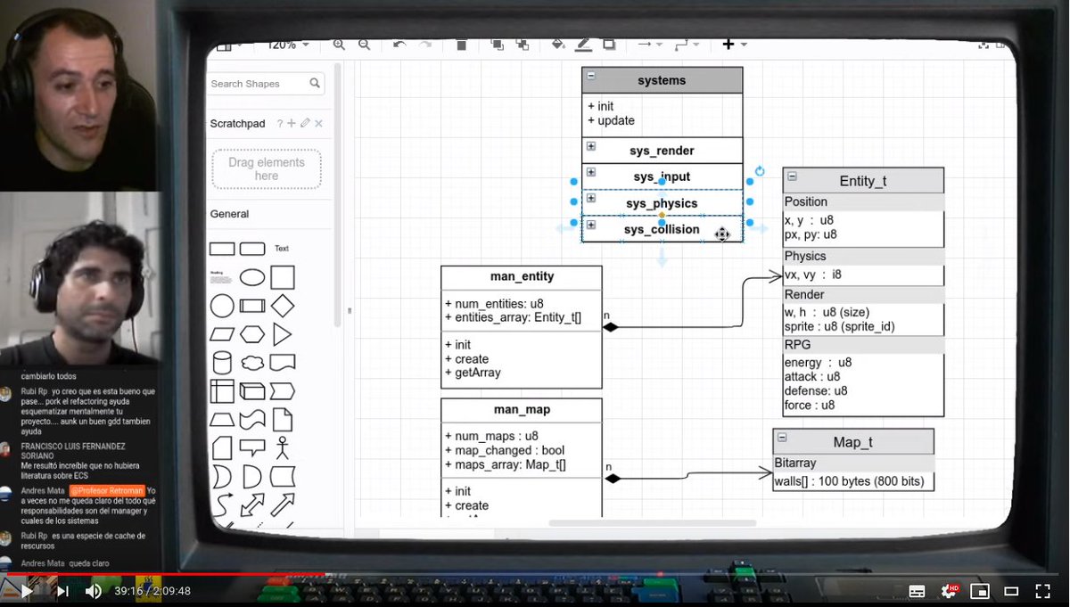This screenshot has width=1070, height=607.
Task: Expand the sys_collision section
Action: pos(590,224)
